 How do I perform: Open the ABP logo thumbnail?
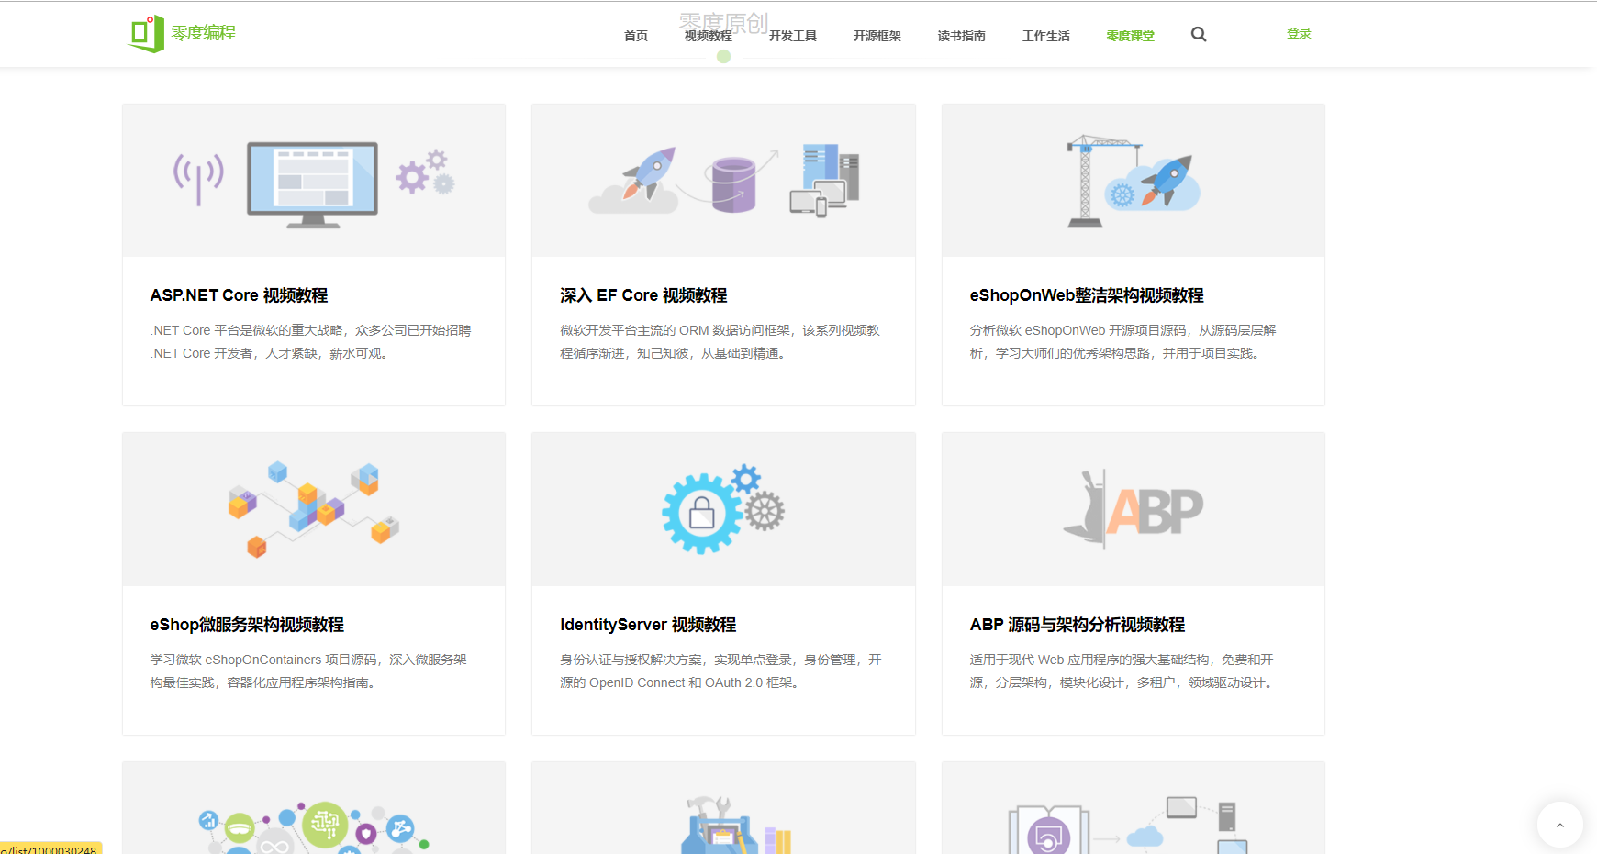pos(1134,510)
